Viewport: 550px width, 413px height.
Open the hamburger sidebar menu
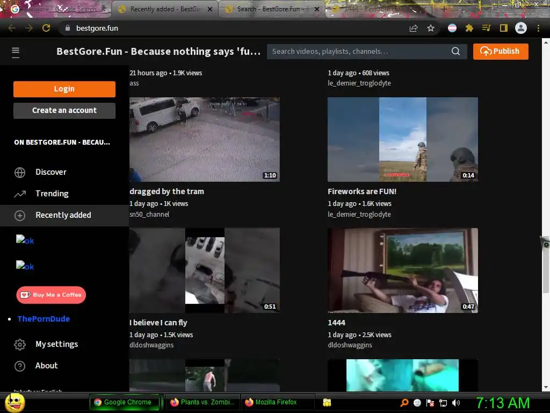click(16, 52)
